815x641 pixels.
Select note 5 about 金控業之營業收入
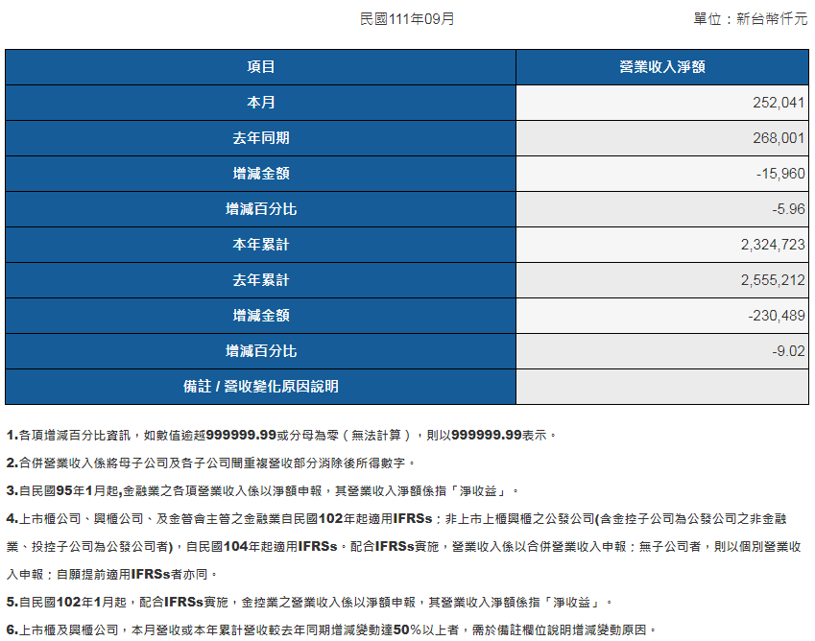[310, 602]
